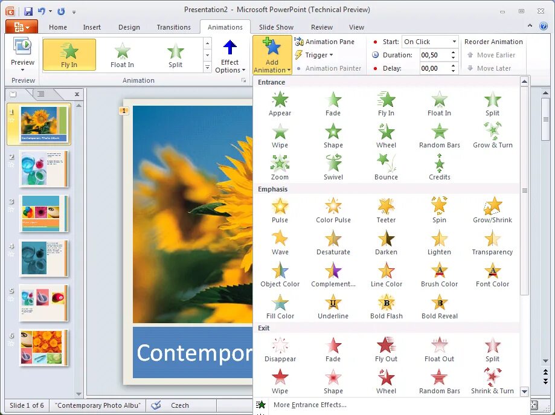Select the Wheel entrance animation
Image resolution: width=555 pixels, height=415 pixels.
point(386,136)
